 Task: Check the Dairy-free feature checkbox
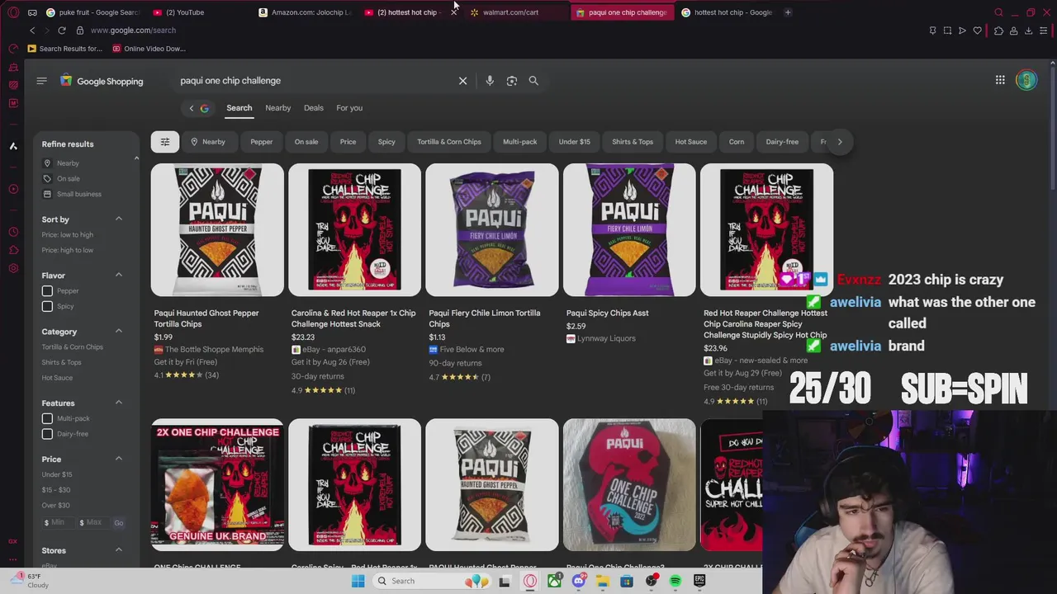point(47,434)
